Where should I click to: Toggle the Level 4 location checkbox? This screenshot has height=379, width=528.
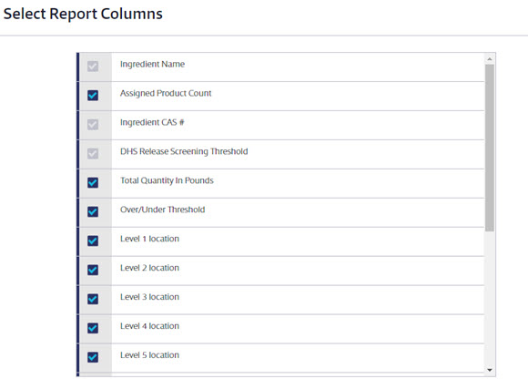click(93, 328)
